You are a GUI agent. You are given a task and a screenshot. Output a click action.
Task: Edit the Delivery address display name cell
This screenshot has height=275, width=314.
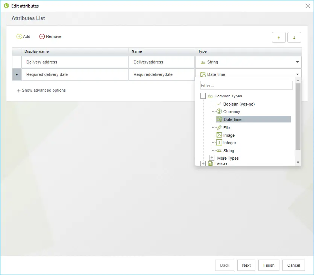pyautogui.click(x=75, y=62)
